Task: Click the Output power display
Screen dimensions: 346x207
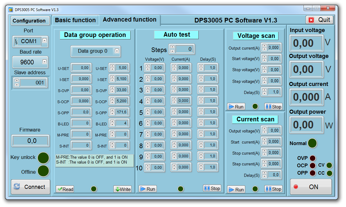Action: [306, 125]
